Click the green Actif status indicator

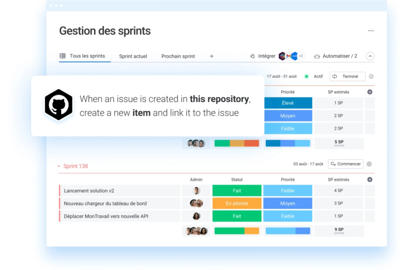click(306, 76)
